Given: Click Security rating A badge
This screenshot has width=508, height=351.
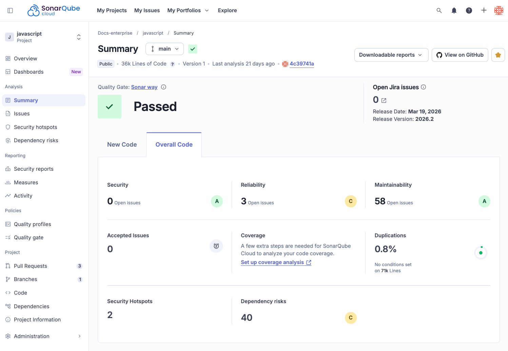Looking at the screenshot, I should 217,201.
